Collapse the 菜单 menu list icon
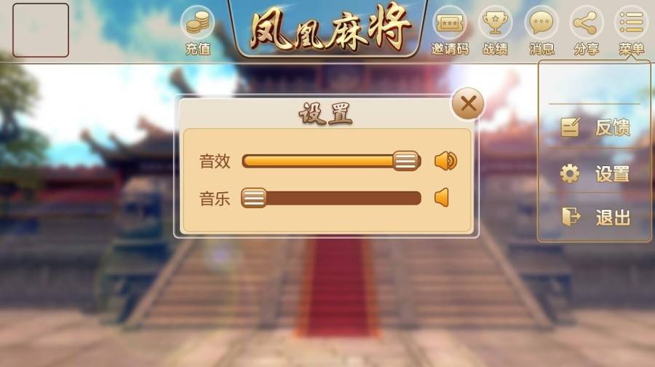 [631, 23]
